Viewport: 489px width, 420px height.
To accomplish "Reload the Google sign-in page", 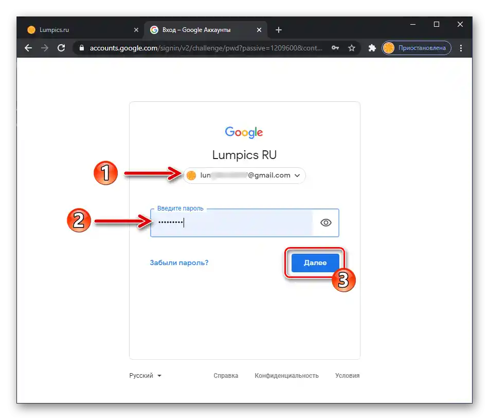I will pyautogui.click(x=61, y=48).
